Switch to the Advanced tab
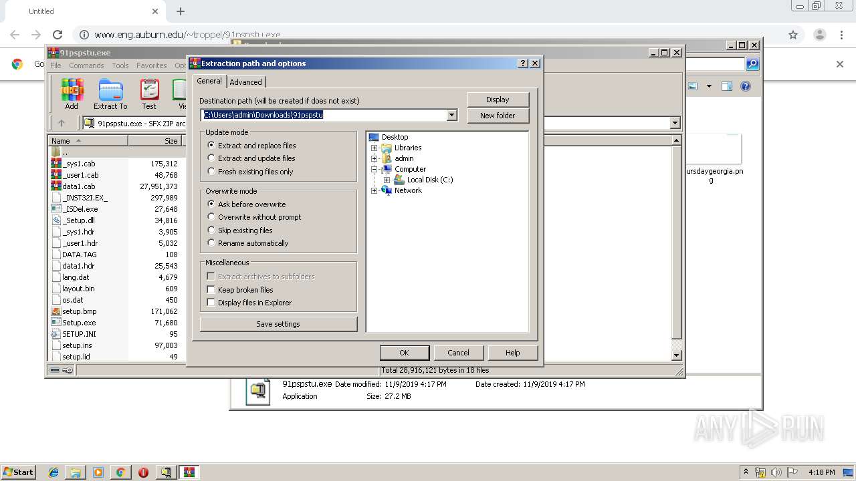Image resolution: width=856 pixels, height=481 pixels. tap(246, 82)
